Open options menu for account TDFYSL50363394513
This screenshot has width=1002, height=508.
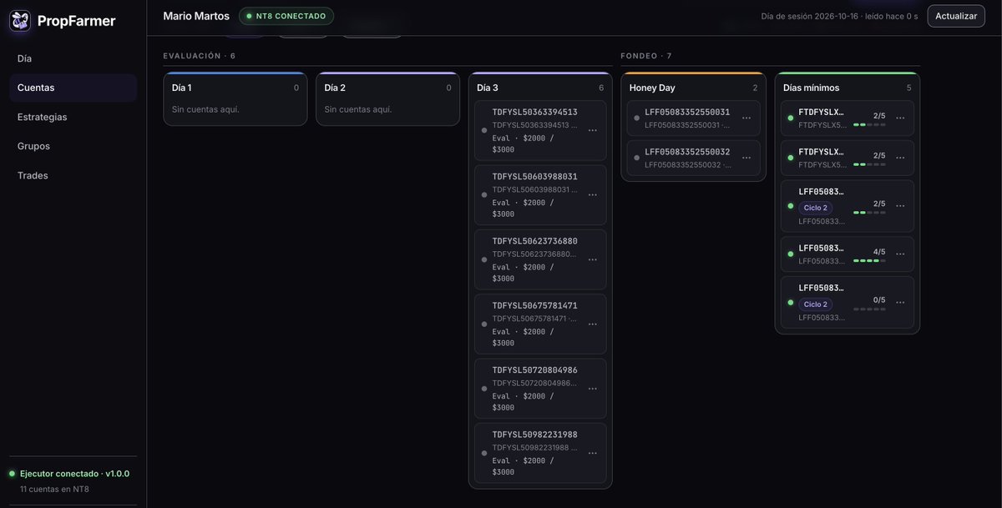click(593, 130)
